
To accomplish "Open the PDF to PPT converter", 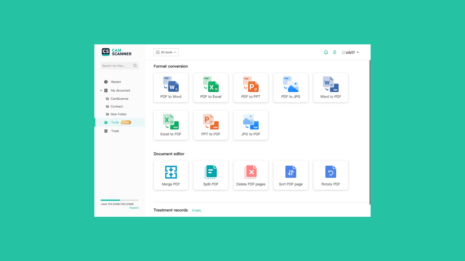I will coord(251,88).
